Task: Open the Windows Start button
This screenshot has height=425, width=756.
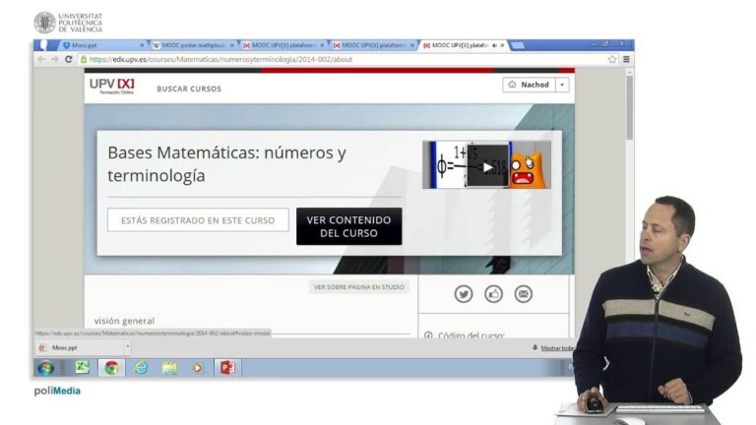Action: coord(46,368)
